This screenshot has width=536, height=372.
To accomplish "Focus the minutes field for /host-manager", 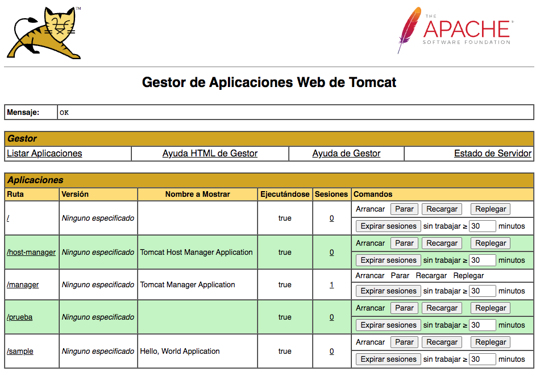I will (x=482, y=260).
